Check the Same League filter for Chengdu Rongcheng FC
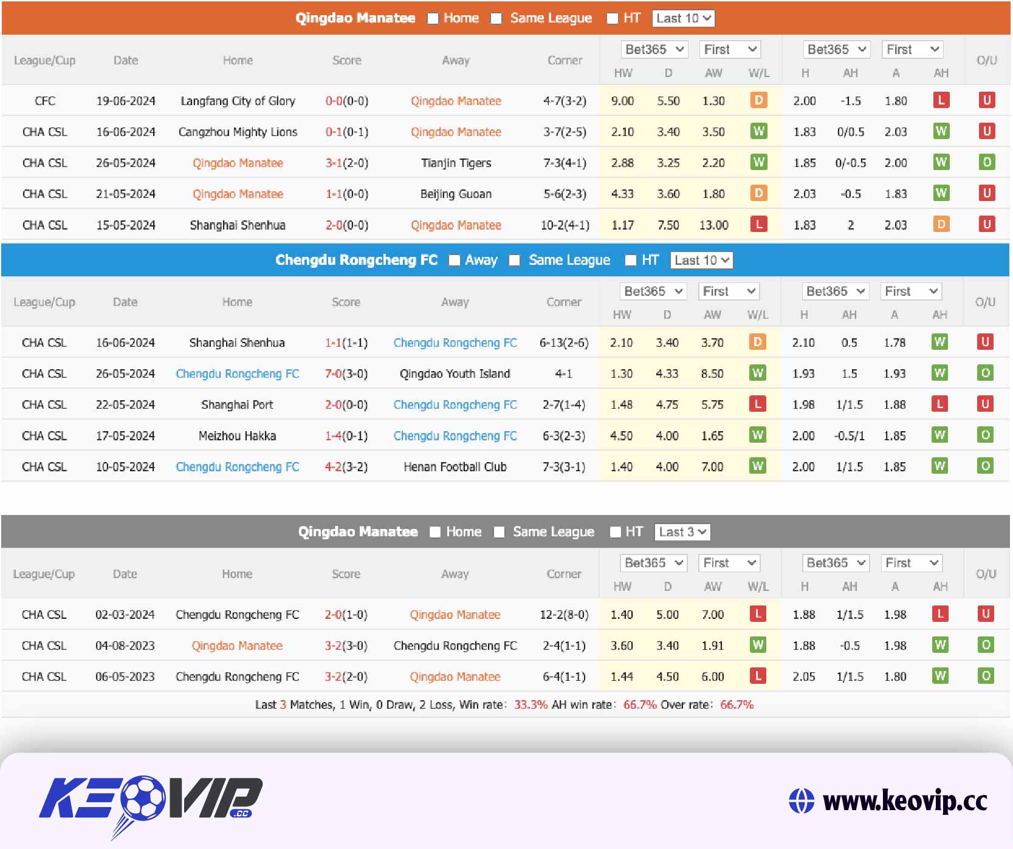The width and height of the screenshot is (1013, 849). (x=515, y=260)
